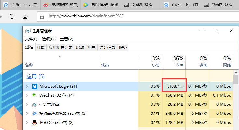This screenshot has height=130, width=239.
Task: Sort processes by 磁盘 column header
Action: (197, 62)
